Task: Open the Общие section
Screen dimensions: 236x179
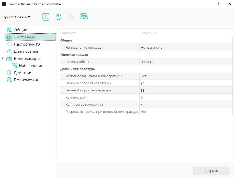Action: (x=20, y=30)
